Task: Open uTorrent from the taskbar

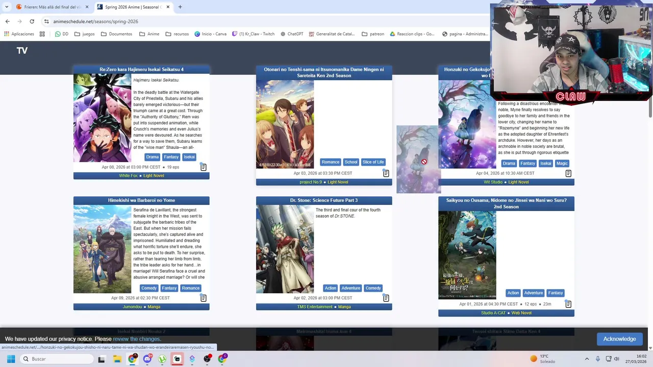Action: 162,359
